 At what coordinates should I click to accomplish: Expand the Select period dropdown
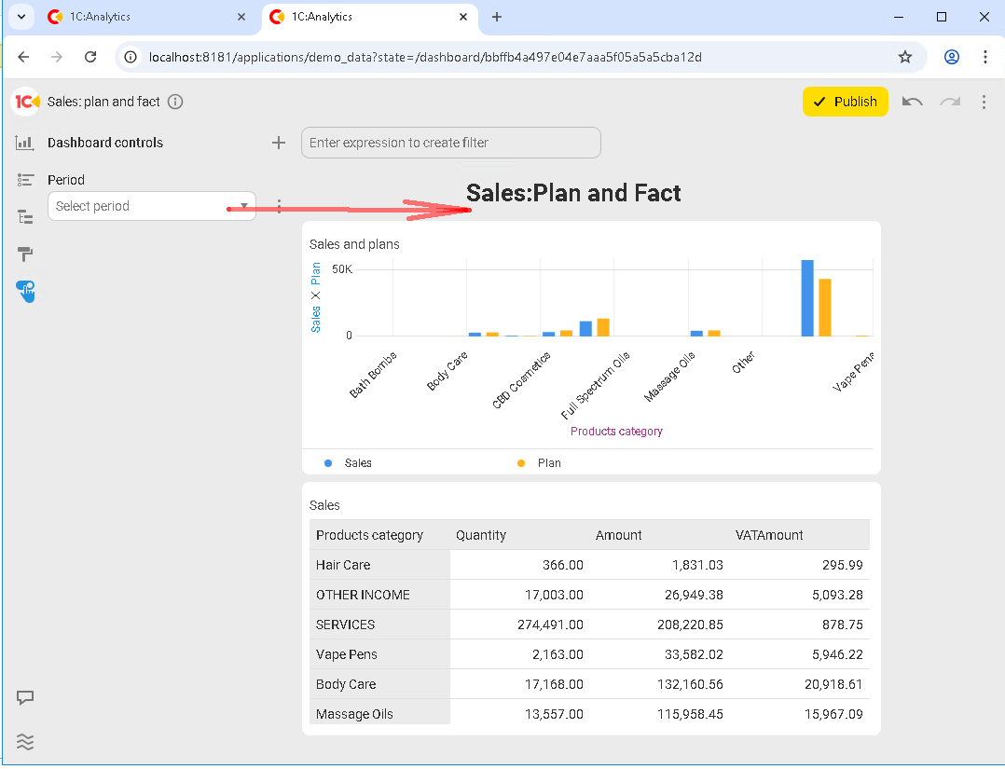coord(244,206)
